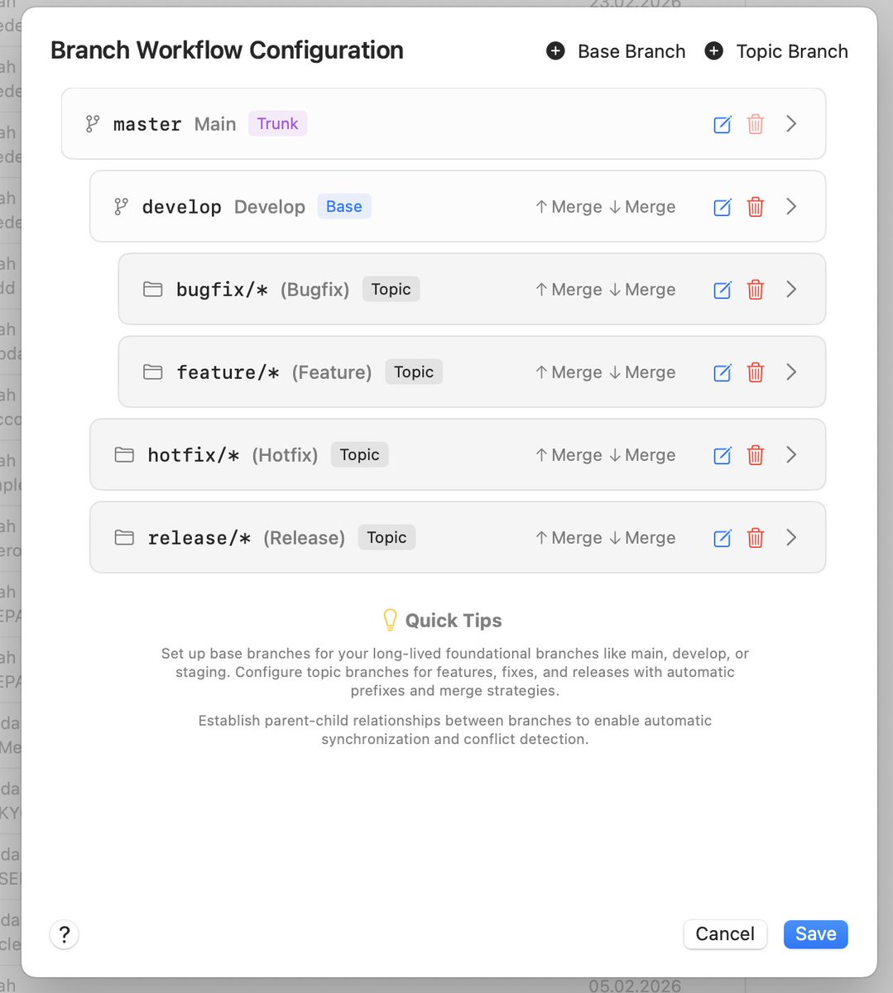Edit the feature/* topic branch

(x=723, y=372)
